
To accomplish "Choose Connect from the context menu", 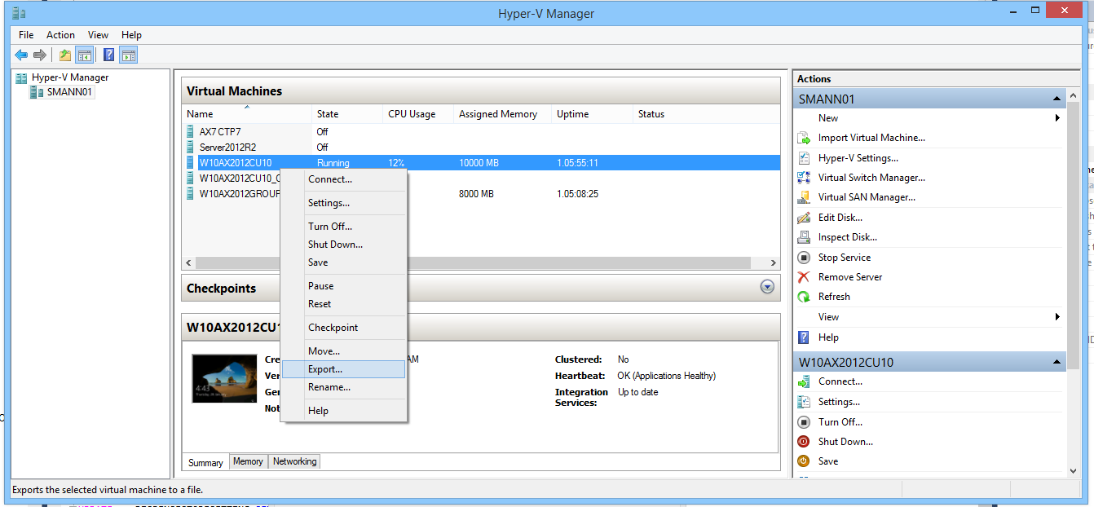I will pyautogui.click(x=343, y=179).
